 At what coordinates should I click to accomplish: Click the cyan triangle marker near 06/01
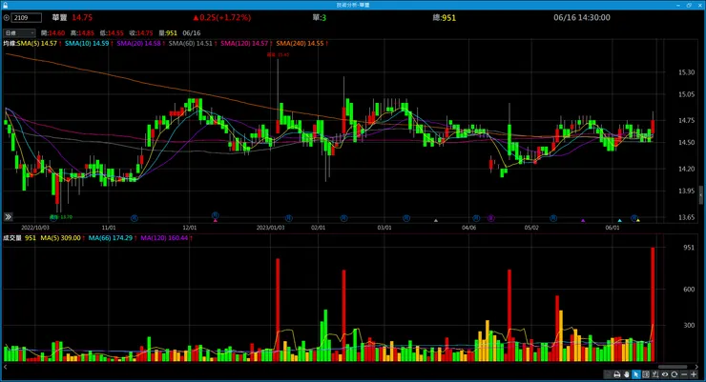click(619, 220)
